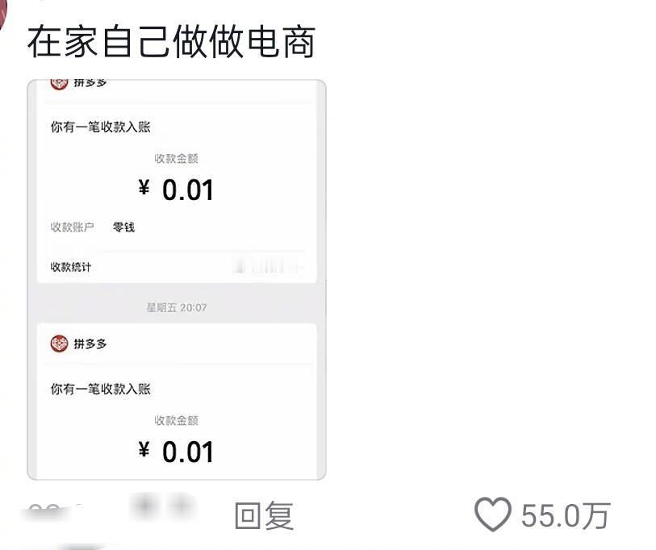Tap the Pinduoduo logo in the lower card
The width and height of the screenshot is (656, 550).
pyautogui.click(x=59, y=344)
